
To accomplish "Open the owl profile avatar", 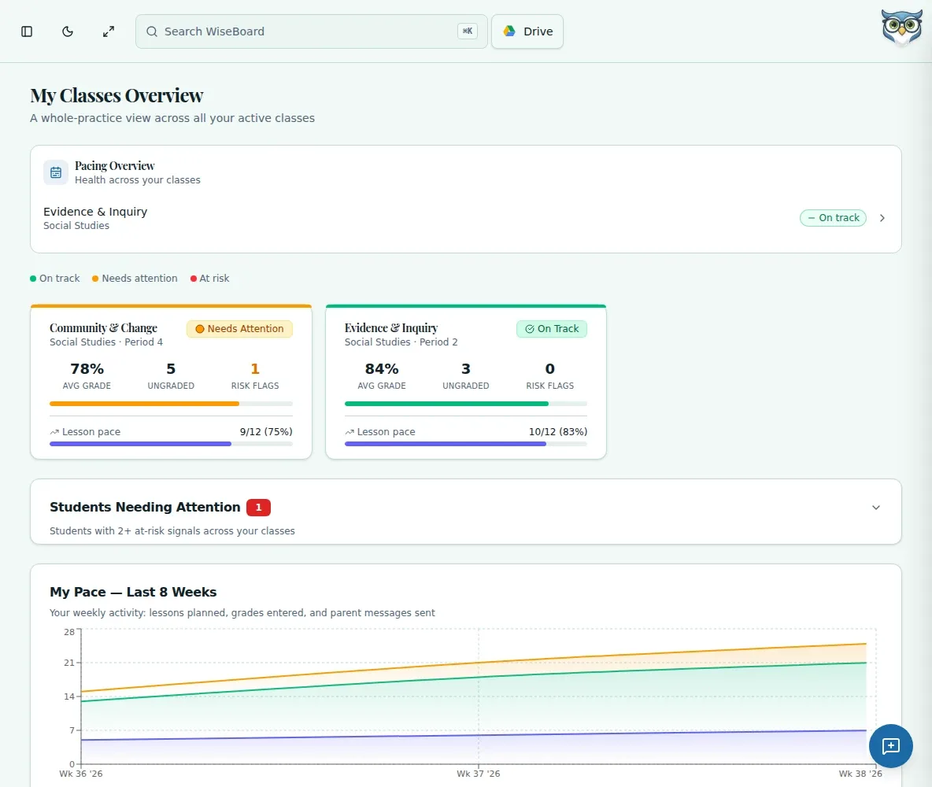I will [901, 28].
